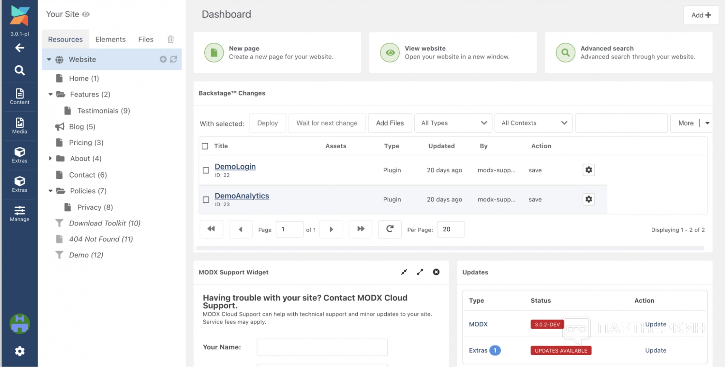Go to last page of changes

pos(361,229)
